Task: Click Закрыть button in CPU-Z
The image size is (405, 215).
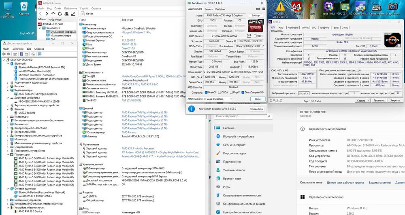Action: [x=395, y=100]
